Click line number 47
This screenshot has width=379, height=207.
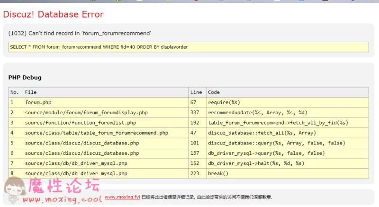point(193,133)
